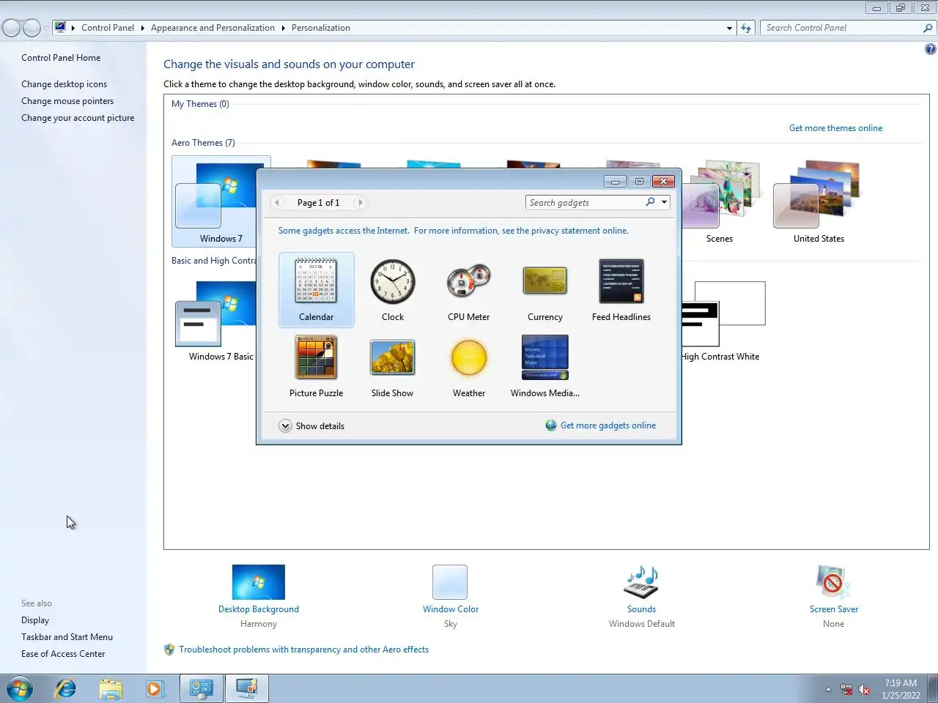Click Personalization breadcrumb item
The height and width of the screenshot is (703, 938).
coord(320,28)
